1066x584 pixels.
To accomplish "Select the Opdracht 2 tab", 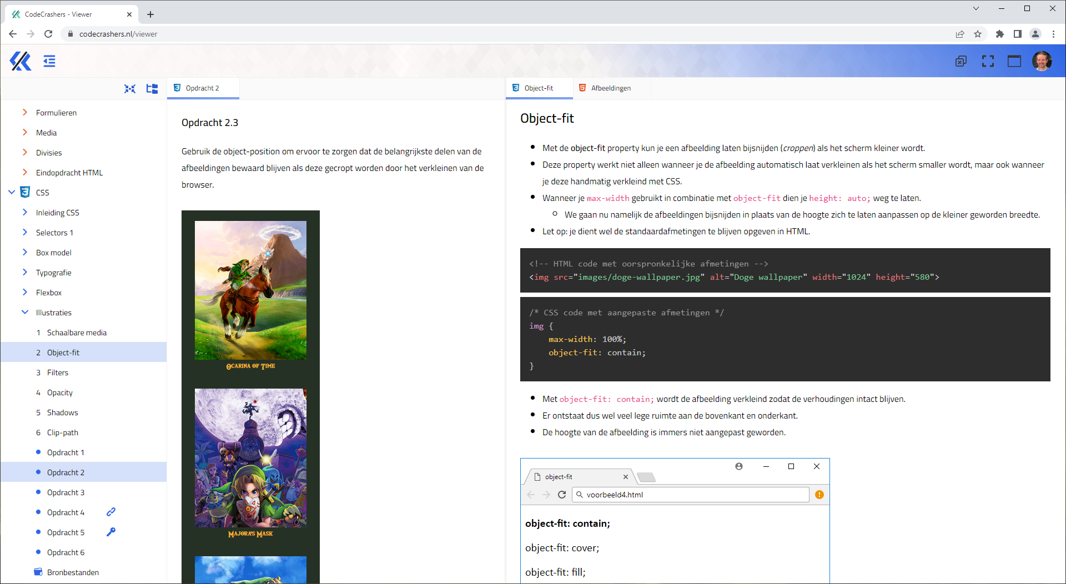I will pyautogui.click(x=202, y=88).
